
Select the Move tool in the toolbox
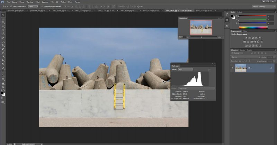click(3, 14)
